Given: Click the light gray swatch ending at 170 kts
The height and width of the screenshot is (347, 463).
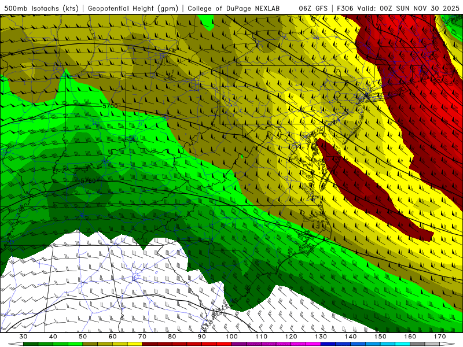Looking at the screenshot, I should coord(432,344).
